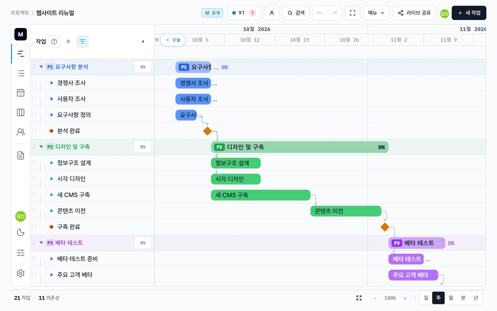Open the sliders preferences icon
Screen dimensions: 497x311
[x=20, y=253]
